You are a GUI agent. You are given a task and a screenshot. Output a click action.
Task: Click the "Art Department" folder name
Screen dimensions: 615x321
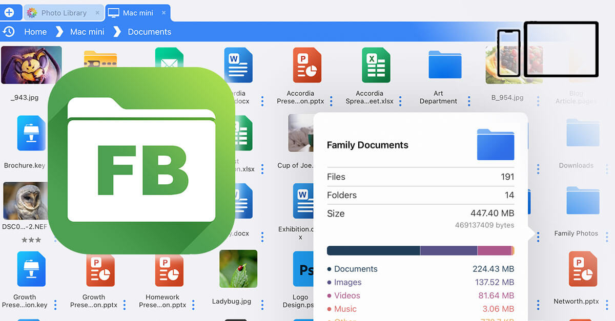click(x=438, y=97)
